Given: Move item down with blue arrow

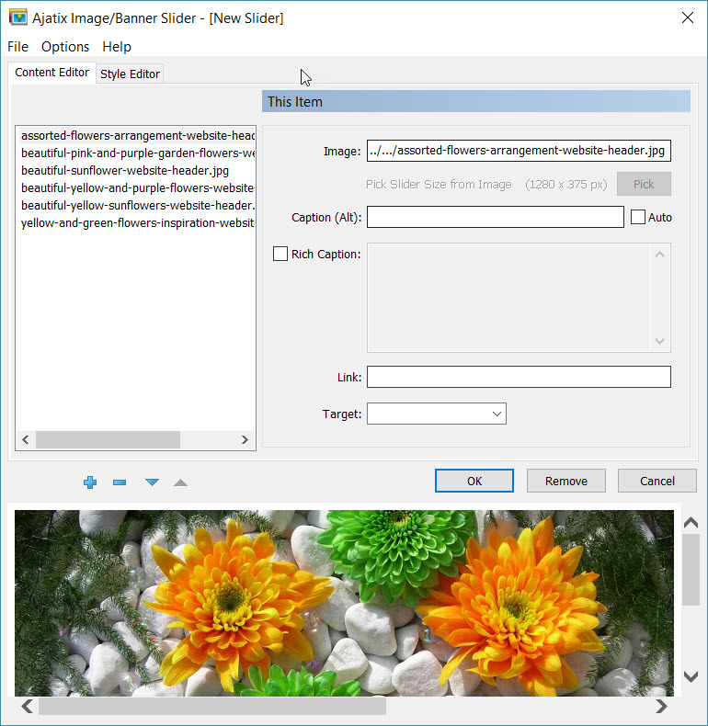Looking at the screenshot, I should pyautogui.click(x=152, y=482).
